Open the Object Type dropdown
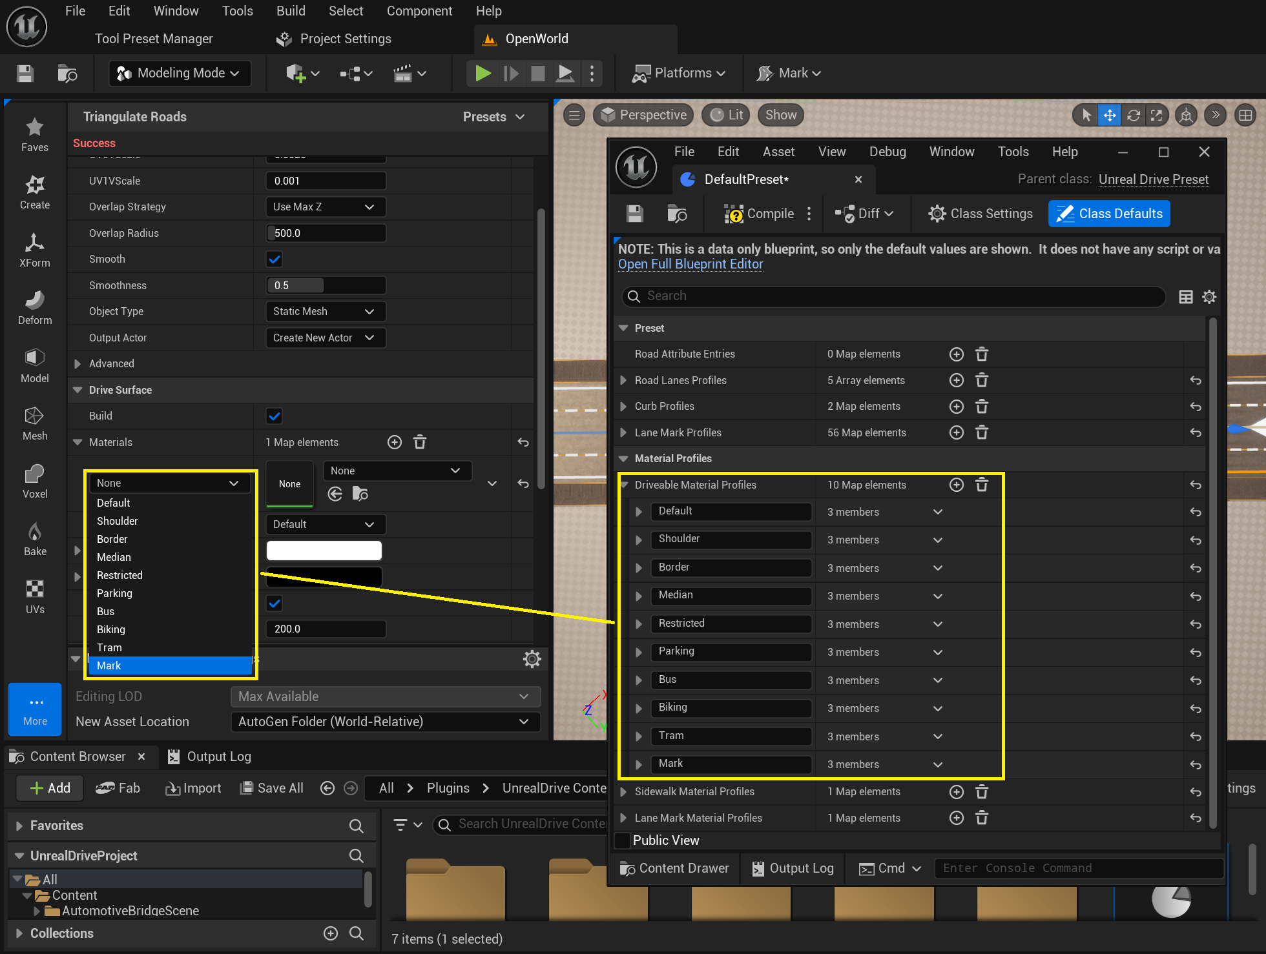The height and width of the screenshot is (954, 1266). pos(326,312)
